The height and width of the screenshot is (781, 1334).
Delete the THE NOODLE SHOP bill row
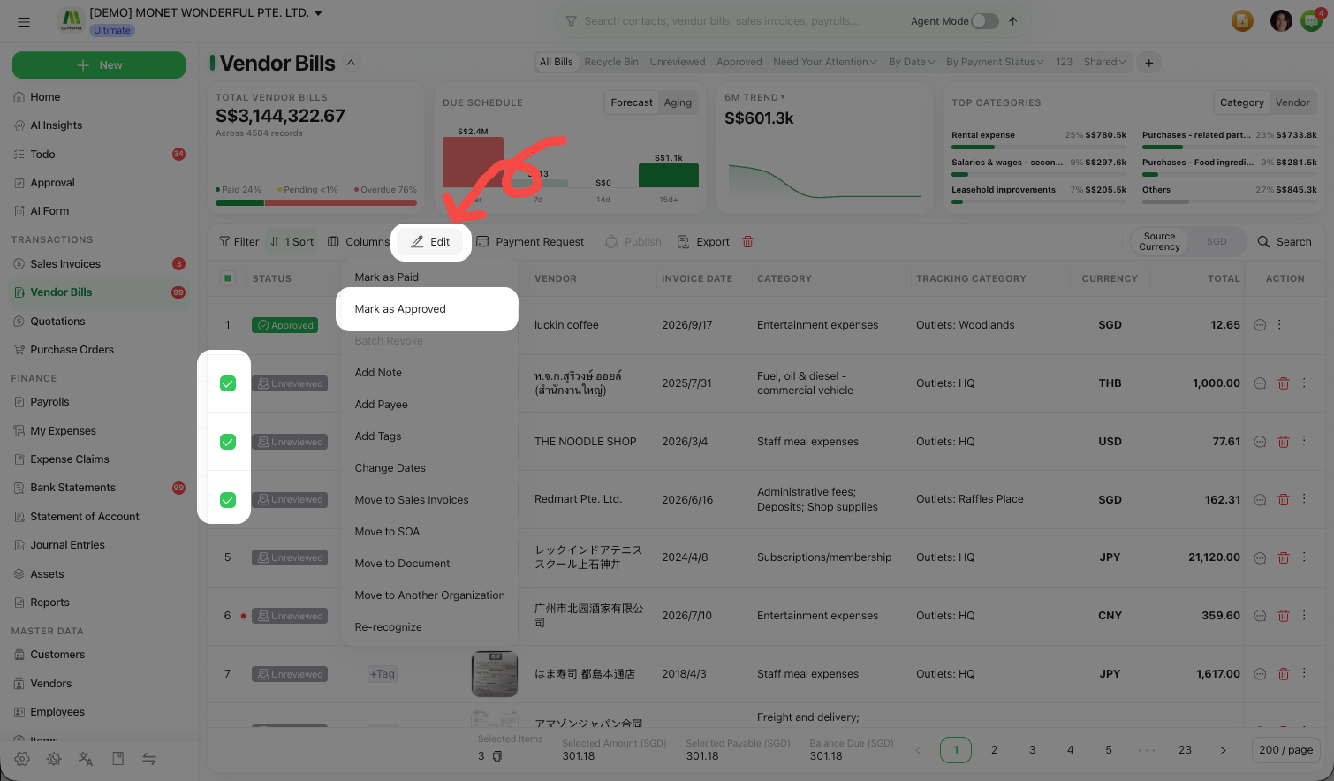pos(1284,442)
